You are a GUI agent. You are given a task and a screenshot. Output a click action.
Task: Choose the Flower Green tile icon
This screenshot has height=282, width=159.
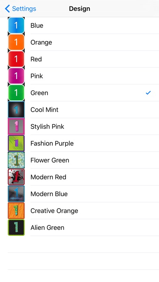click(x=16, y=160)
